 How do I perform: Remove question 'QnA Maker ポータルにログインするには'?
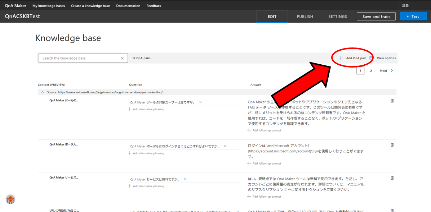225,146
